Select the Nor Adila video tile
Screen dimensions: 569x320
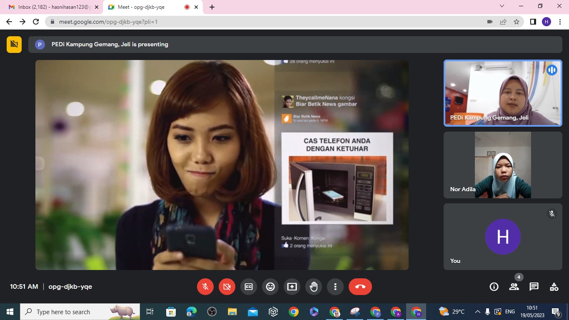(x=503, y=165)
